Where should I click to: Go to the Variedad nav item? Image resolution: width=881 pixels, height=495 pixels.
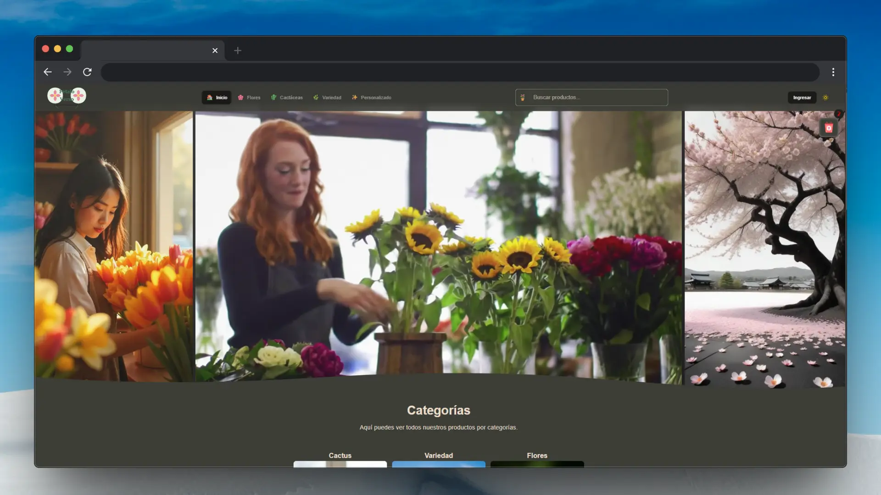click(327, 98)
